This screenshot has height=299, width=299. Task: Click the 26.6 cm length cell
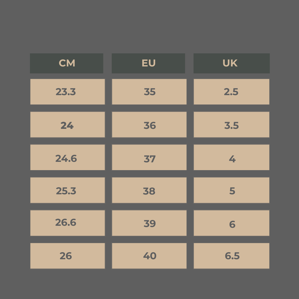click(67, 223)
